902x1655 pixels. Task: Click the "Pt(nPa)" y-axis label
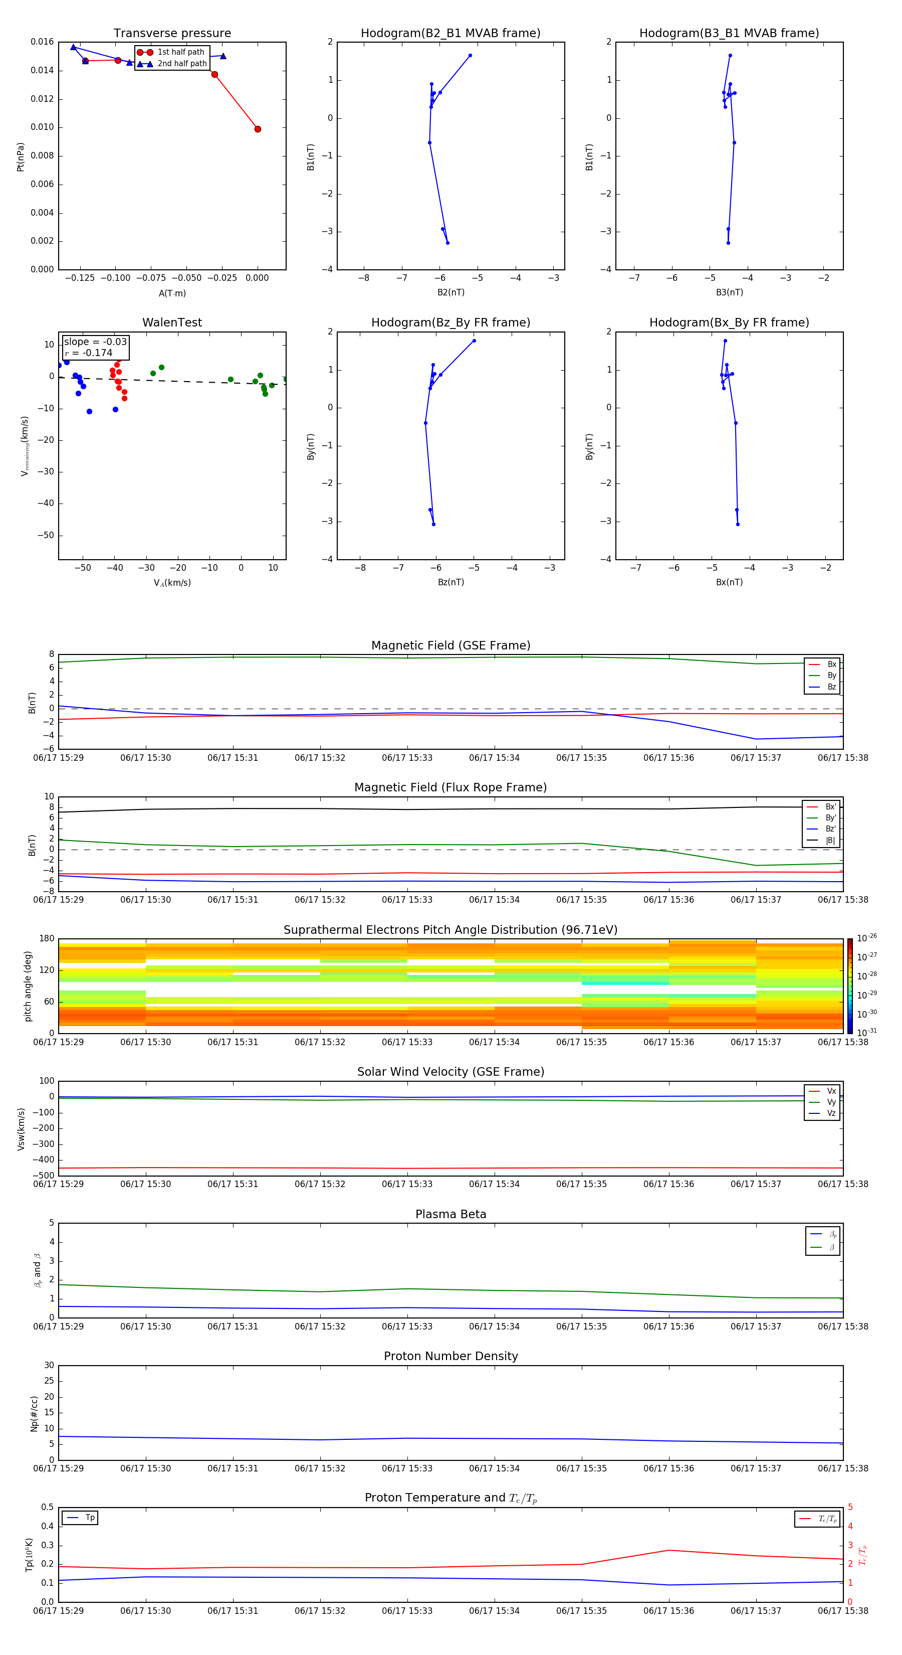(21, 157)
